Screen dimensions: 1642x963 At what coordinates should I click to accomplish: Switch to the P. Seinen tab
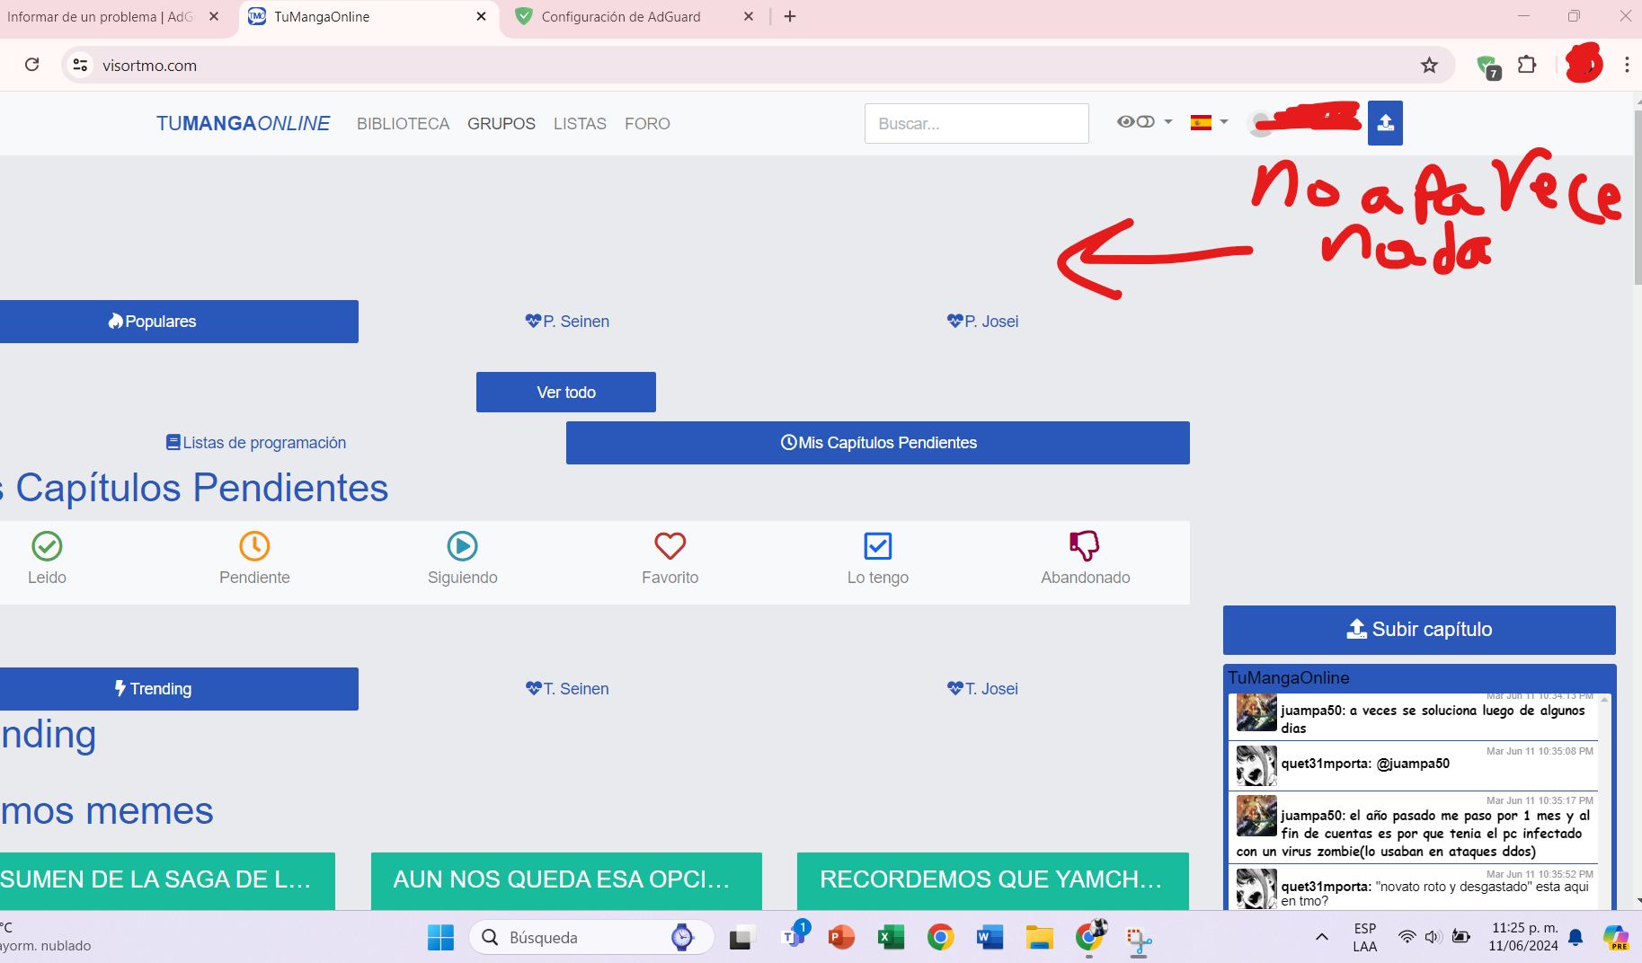567,322
